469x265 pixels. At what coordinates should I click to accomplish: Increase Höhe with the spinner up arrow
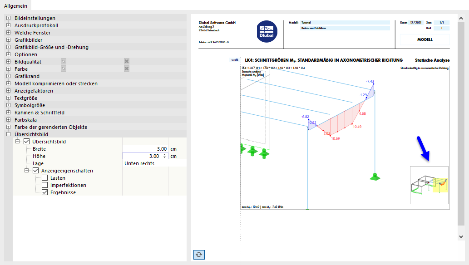pos(164,155)
